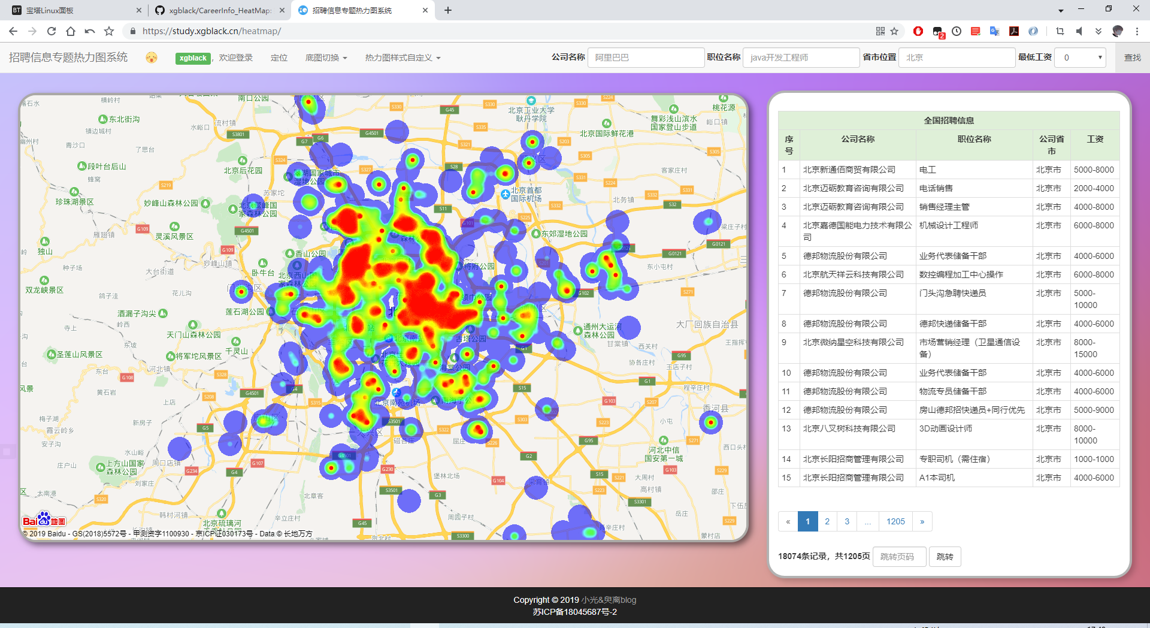The image size is (1150, 628).
Task: Go back to the previous page
Action: [x=13, y=31]
